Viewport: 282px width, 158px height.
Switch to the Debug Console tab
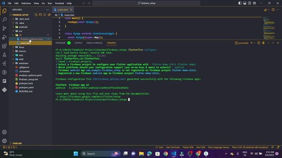[94, 43]
